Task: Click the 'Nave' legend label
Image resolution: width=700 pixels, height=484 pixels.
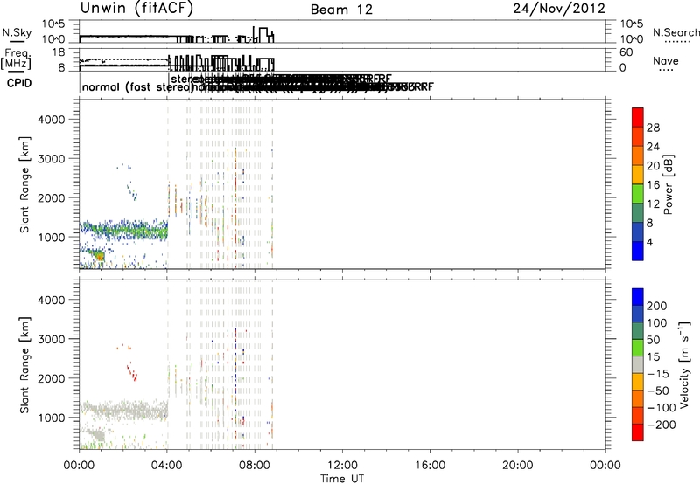Action: click(x=665, y=60)
